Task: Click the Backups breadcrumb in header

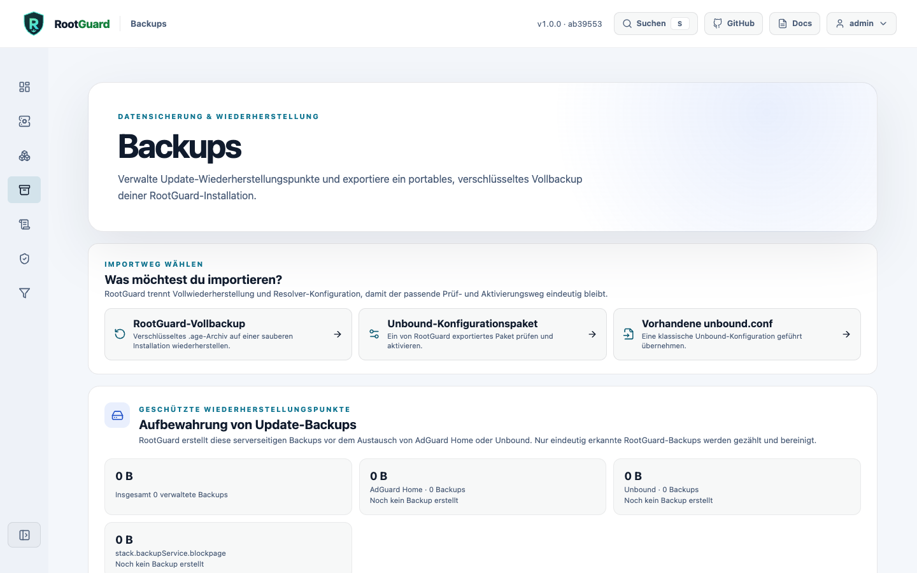Action: [148, 24]
